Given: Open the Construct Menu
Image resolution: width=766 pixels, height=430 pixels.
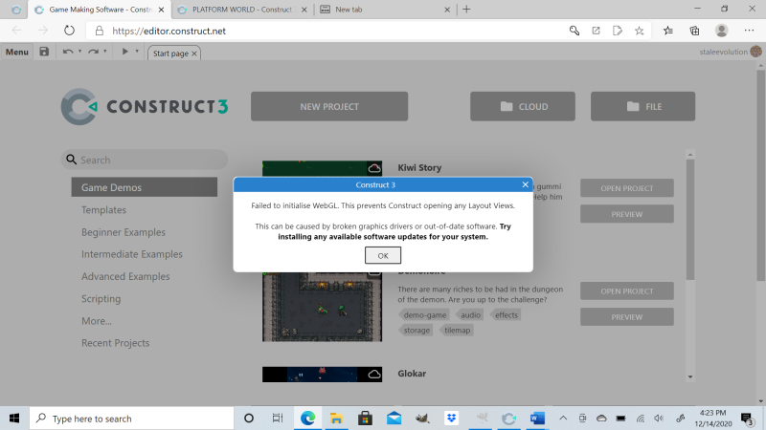Looking at the screenshot, I should (16, 52).
